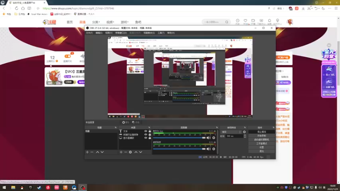This screenshot has width=340, height=191.
Task: Reload the browser page
Action: [17, 8]
